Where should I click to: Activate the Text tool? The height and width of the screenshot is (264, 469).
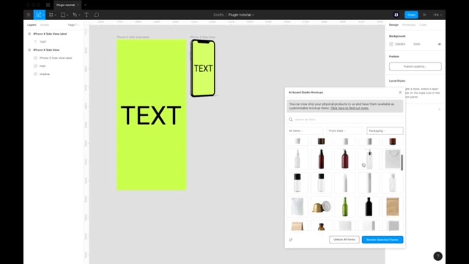(86, 14)
